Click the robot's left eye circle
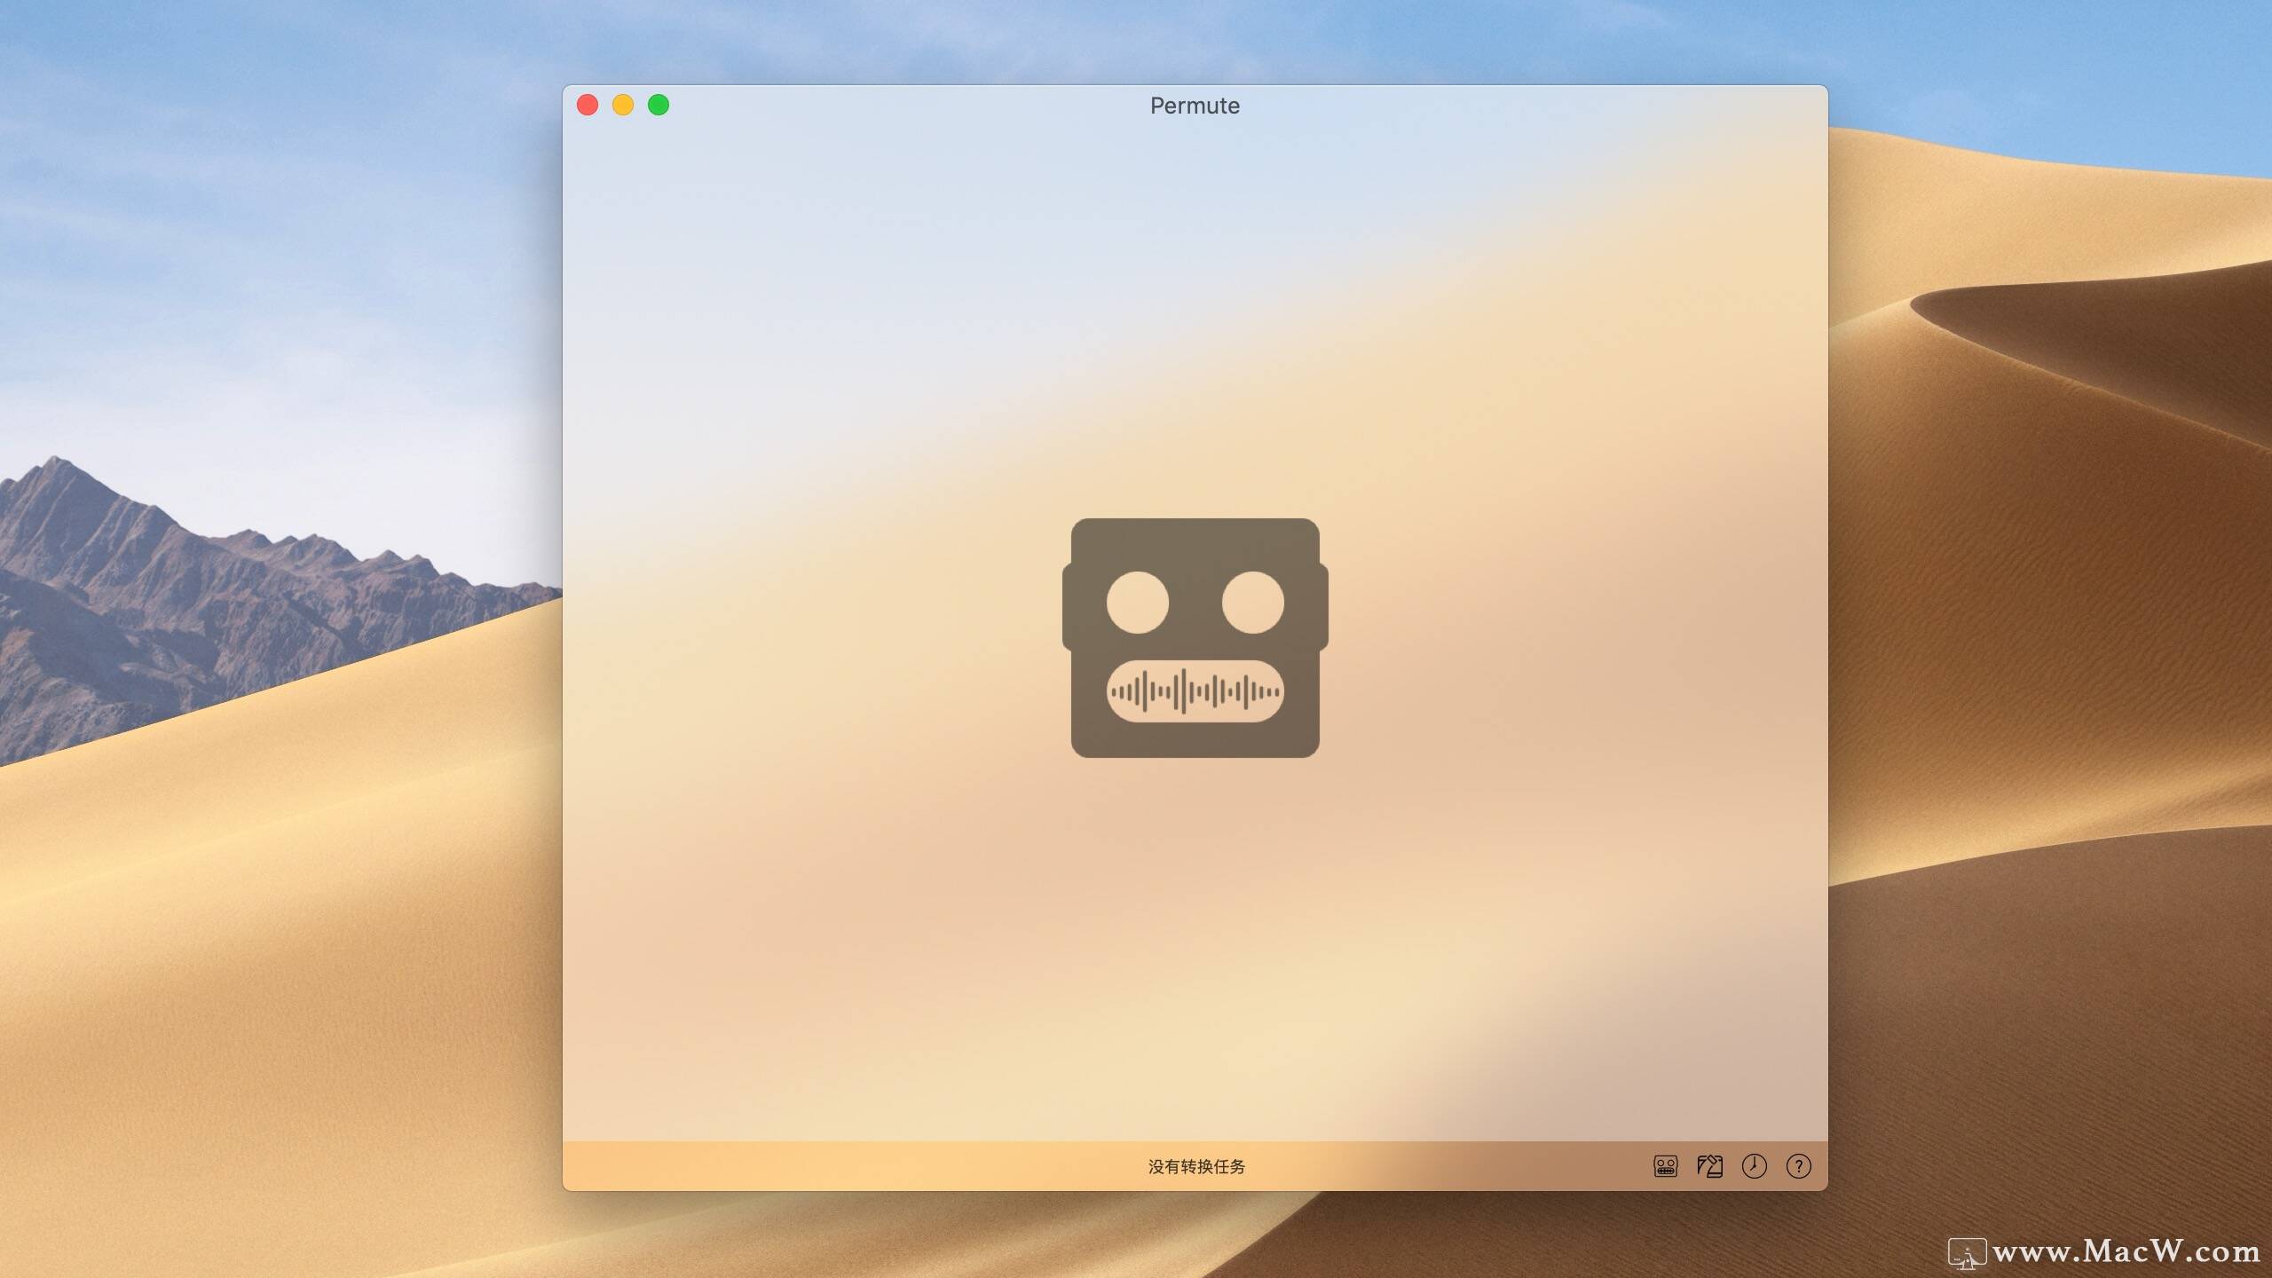This screenshot has height=1278, width=2272. coord(1137,603)
